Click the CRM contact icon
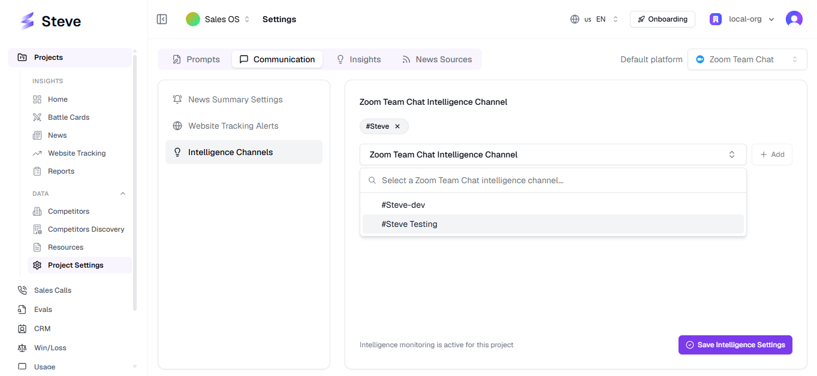 pos(22,329)
